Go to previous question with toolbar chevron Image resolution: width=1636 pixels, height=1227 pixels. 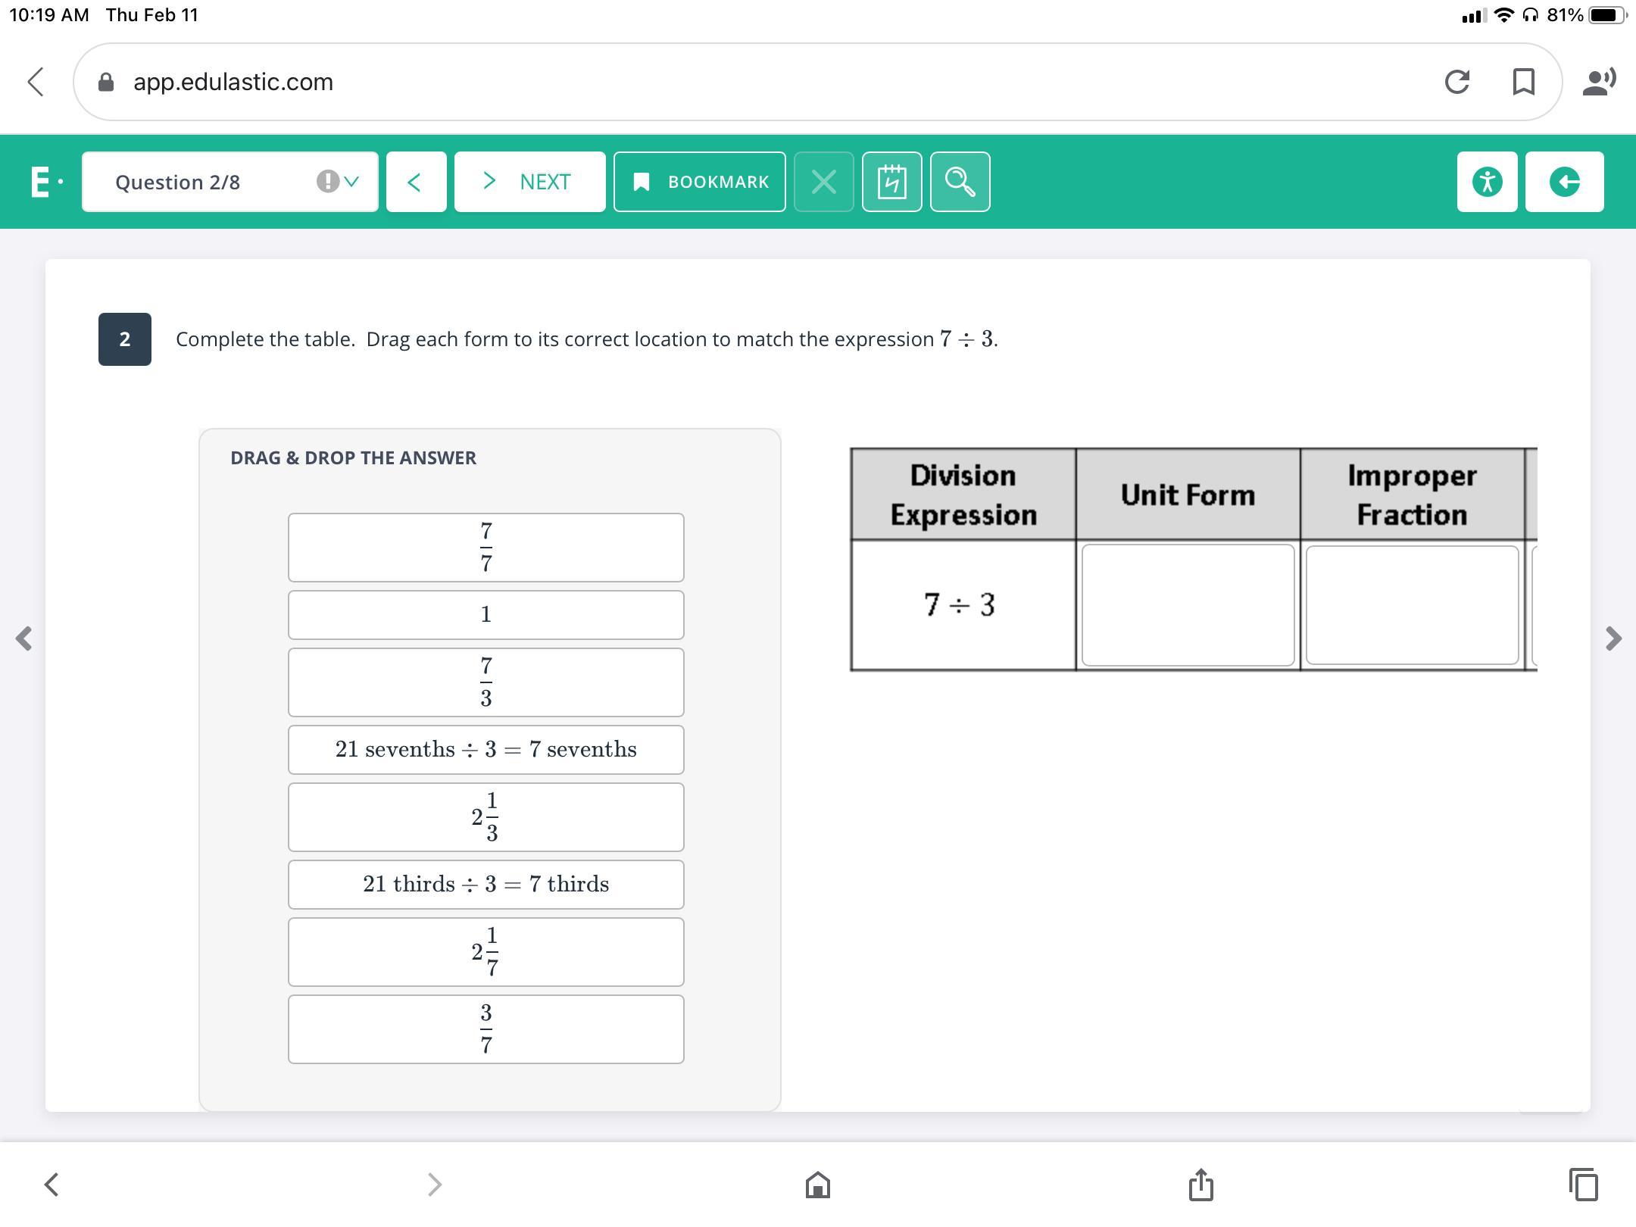[x=415, y=182]
